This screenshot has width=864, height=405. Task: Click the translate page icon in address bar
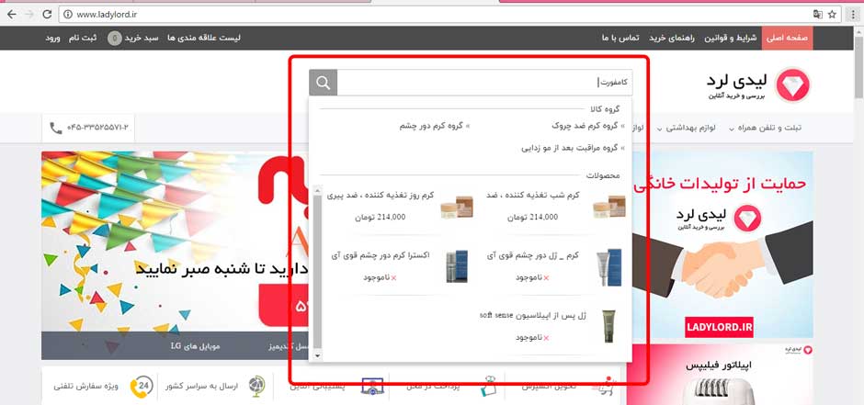click(818, 15)
